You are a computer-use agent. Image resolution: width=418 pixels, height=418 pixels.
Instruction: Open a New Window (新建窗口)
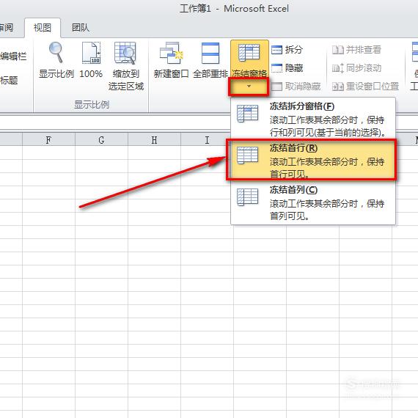tap(171, 60)
